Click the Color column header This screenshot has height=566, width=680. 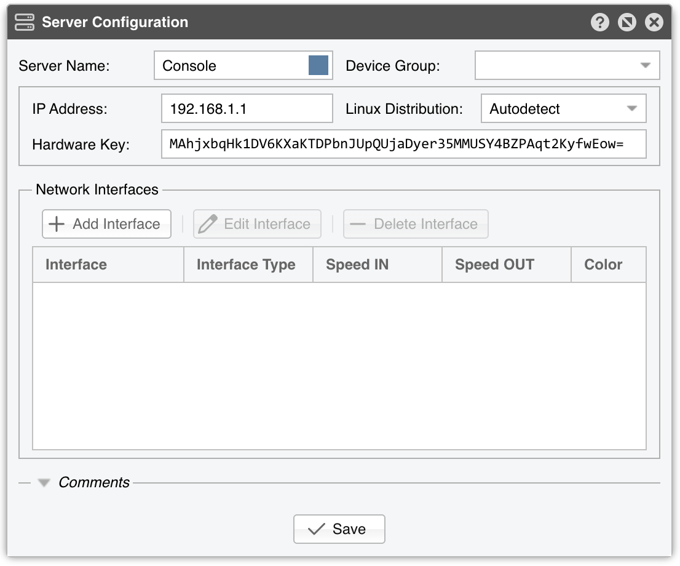(609, 265)
